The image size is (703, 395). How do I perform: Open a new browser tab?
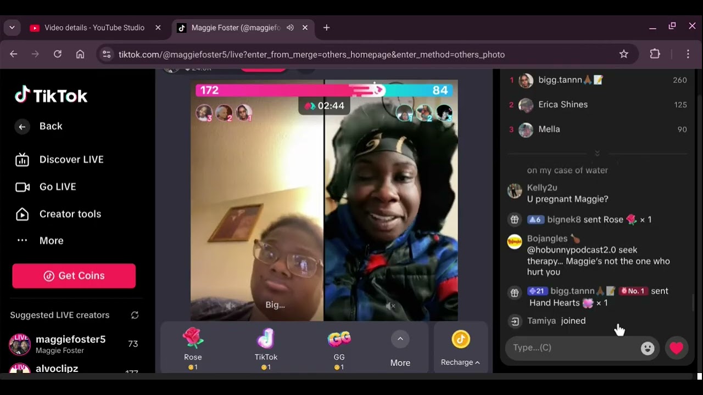pyautogui.click(x=326, y=27)
